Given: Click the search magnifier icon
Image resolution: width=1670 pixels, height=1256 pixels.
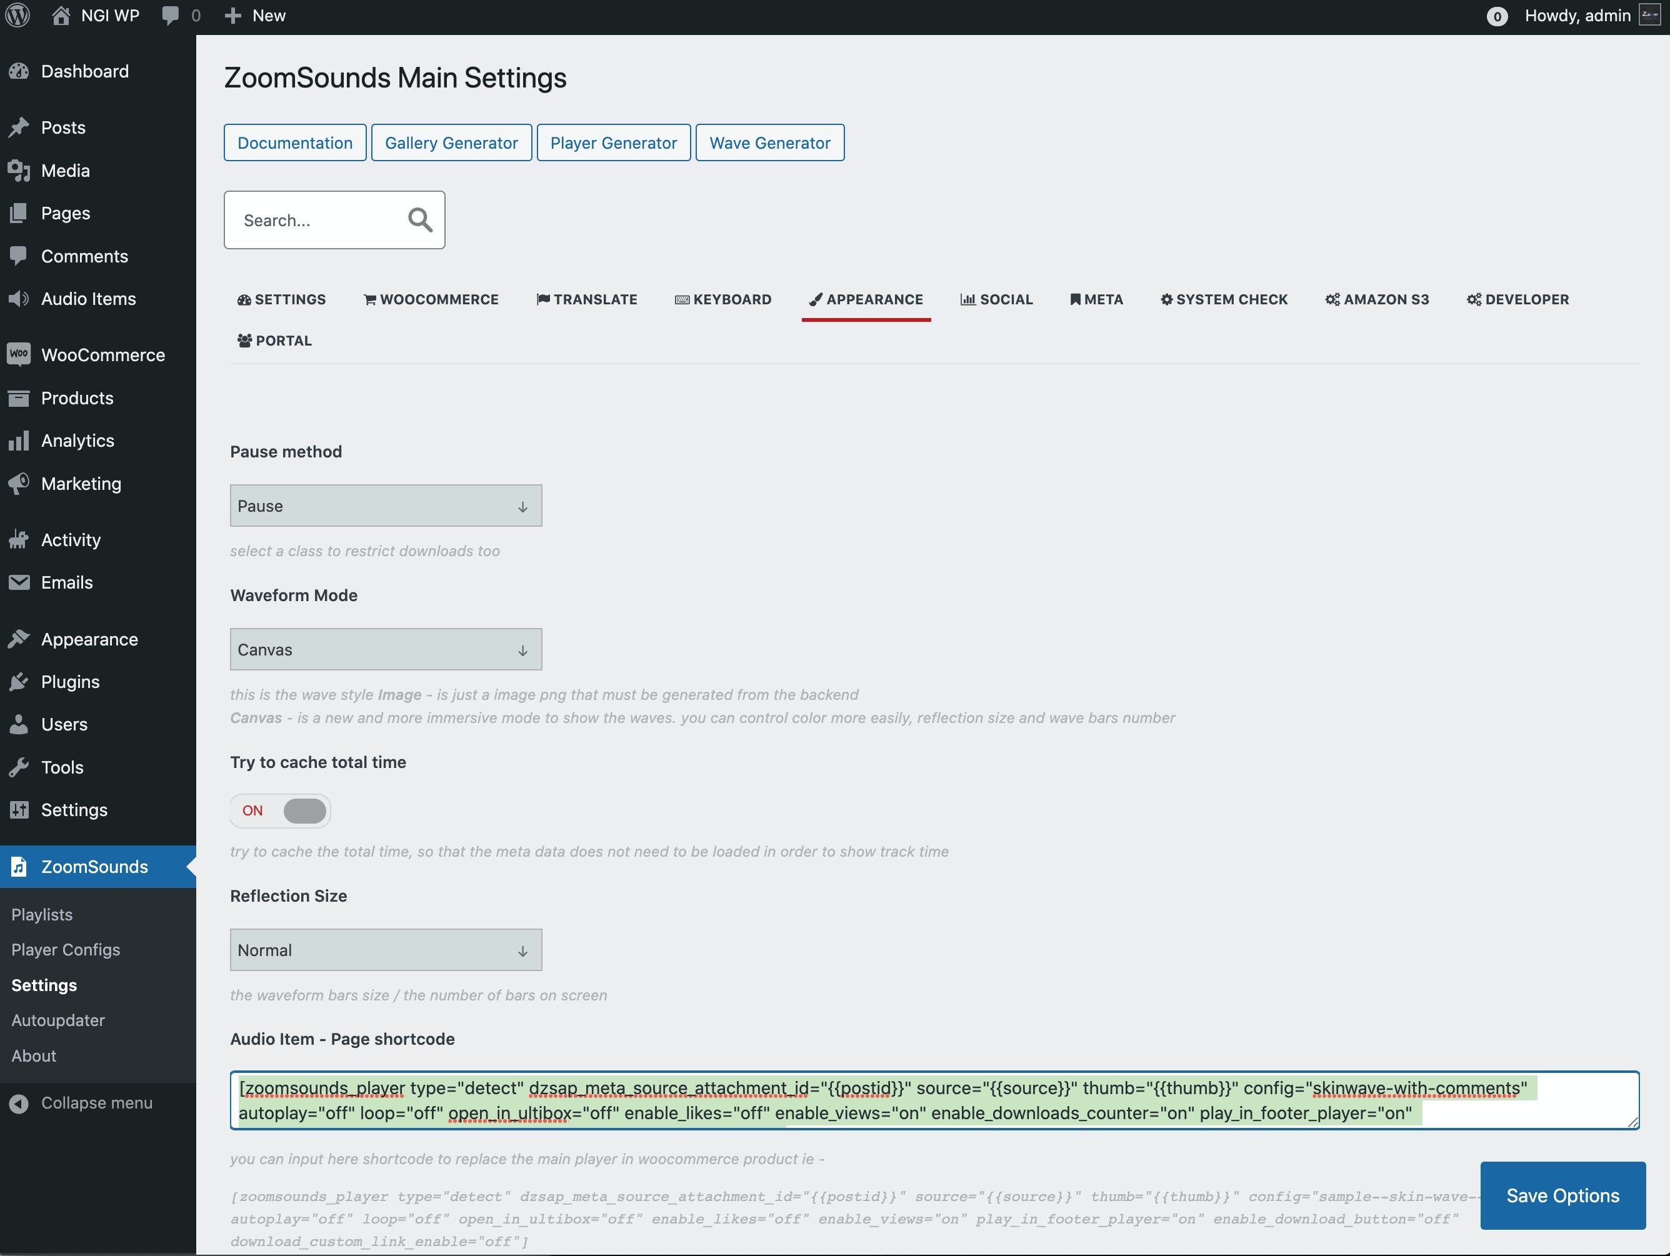Looking at the screenshot, I should point(420,220).
